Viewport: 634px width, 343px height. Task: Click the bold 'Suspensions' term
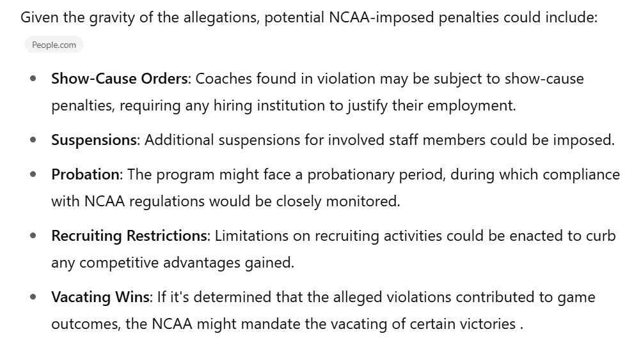(94, 141)
